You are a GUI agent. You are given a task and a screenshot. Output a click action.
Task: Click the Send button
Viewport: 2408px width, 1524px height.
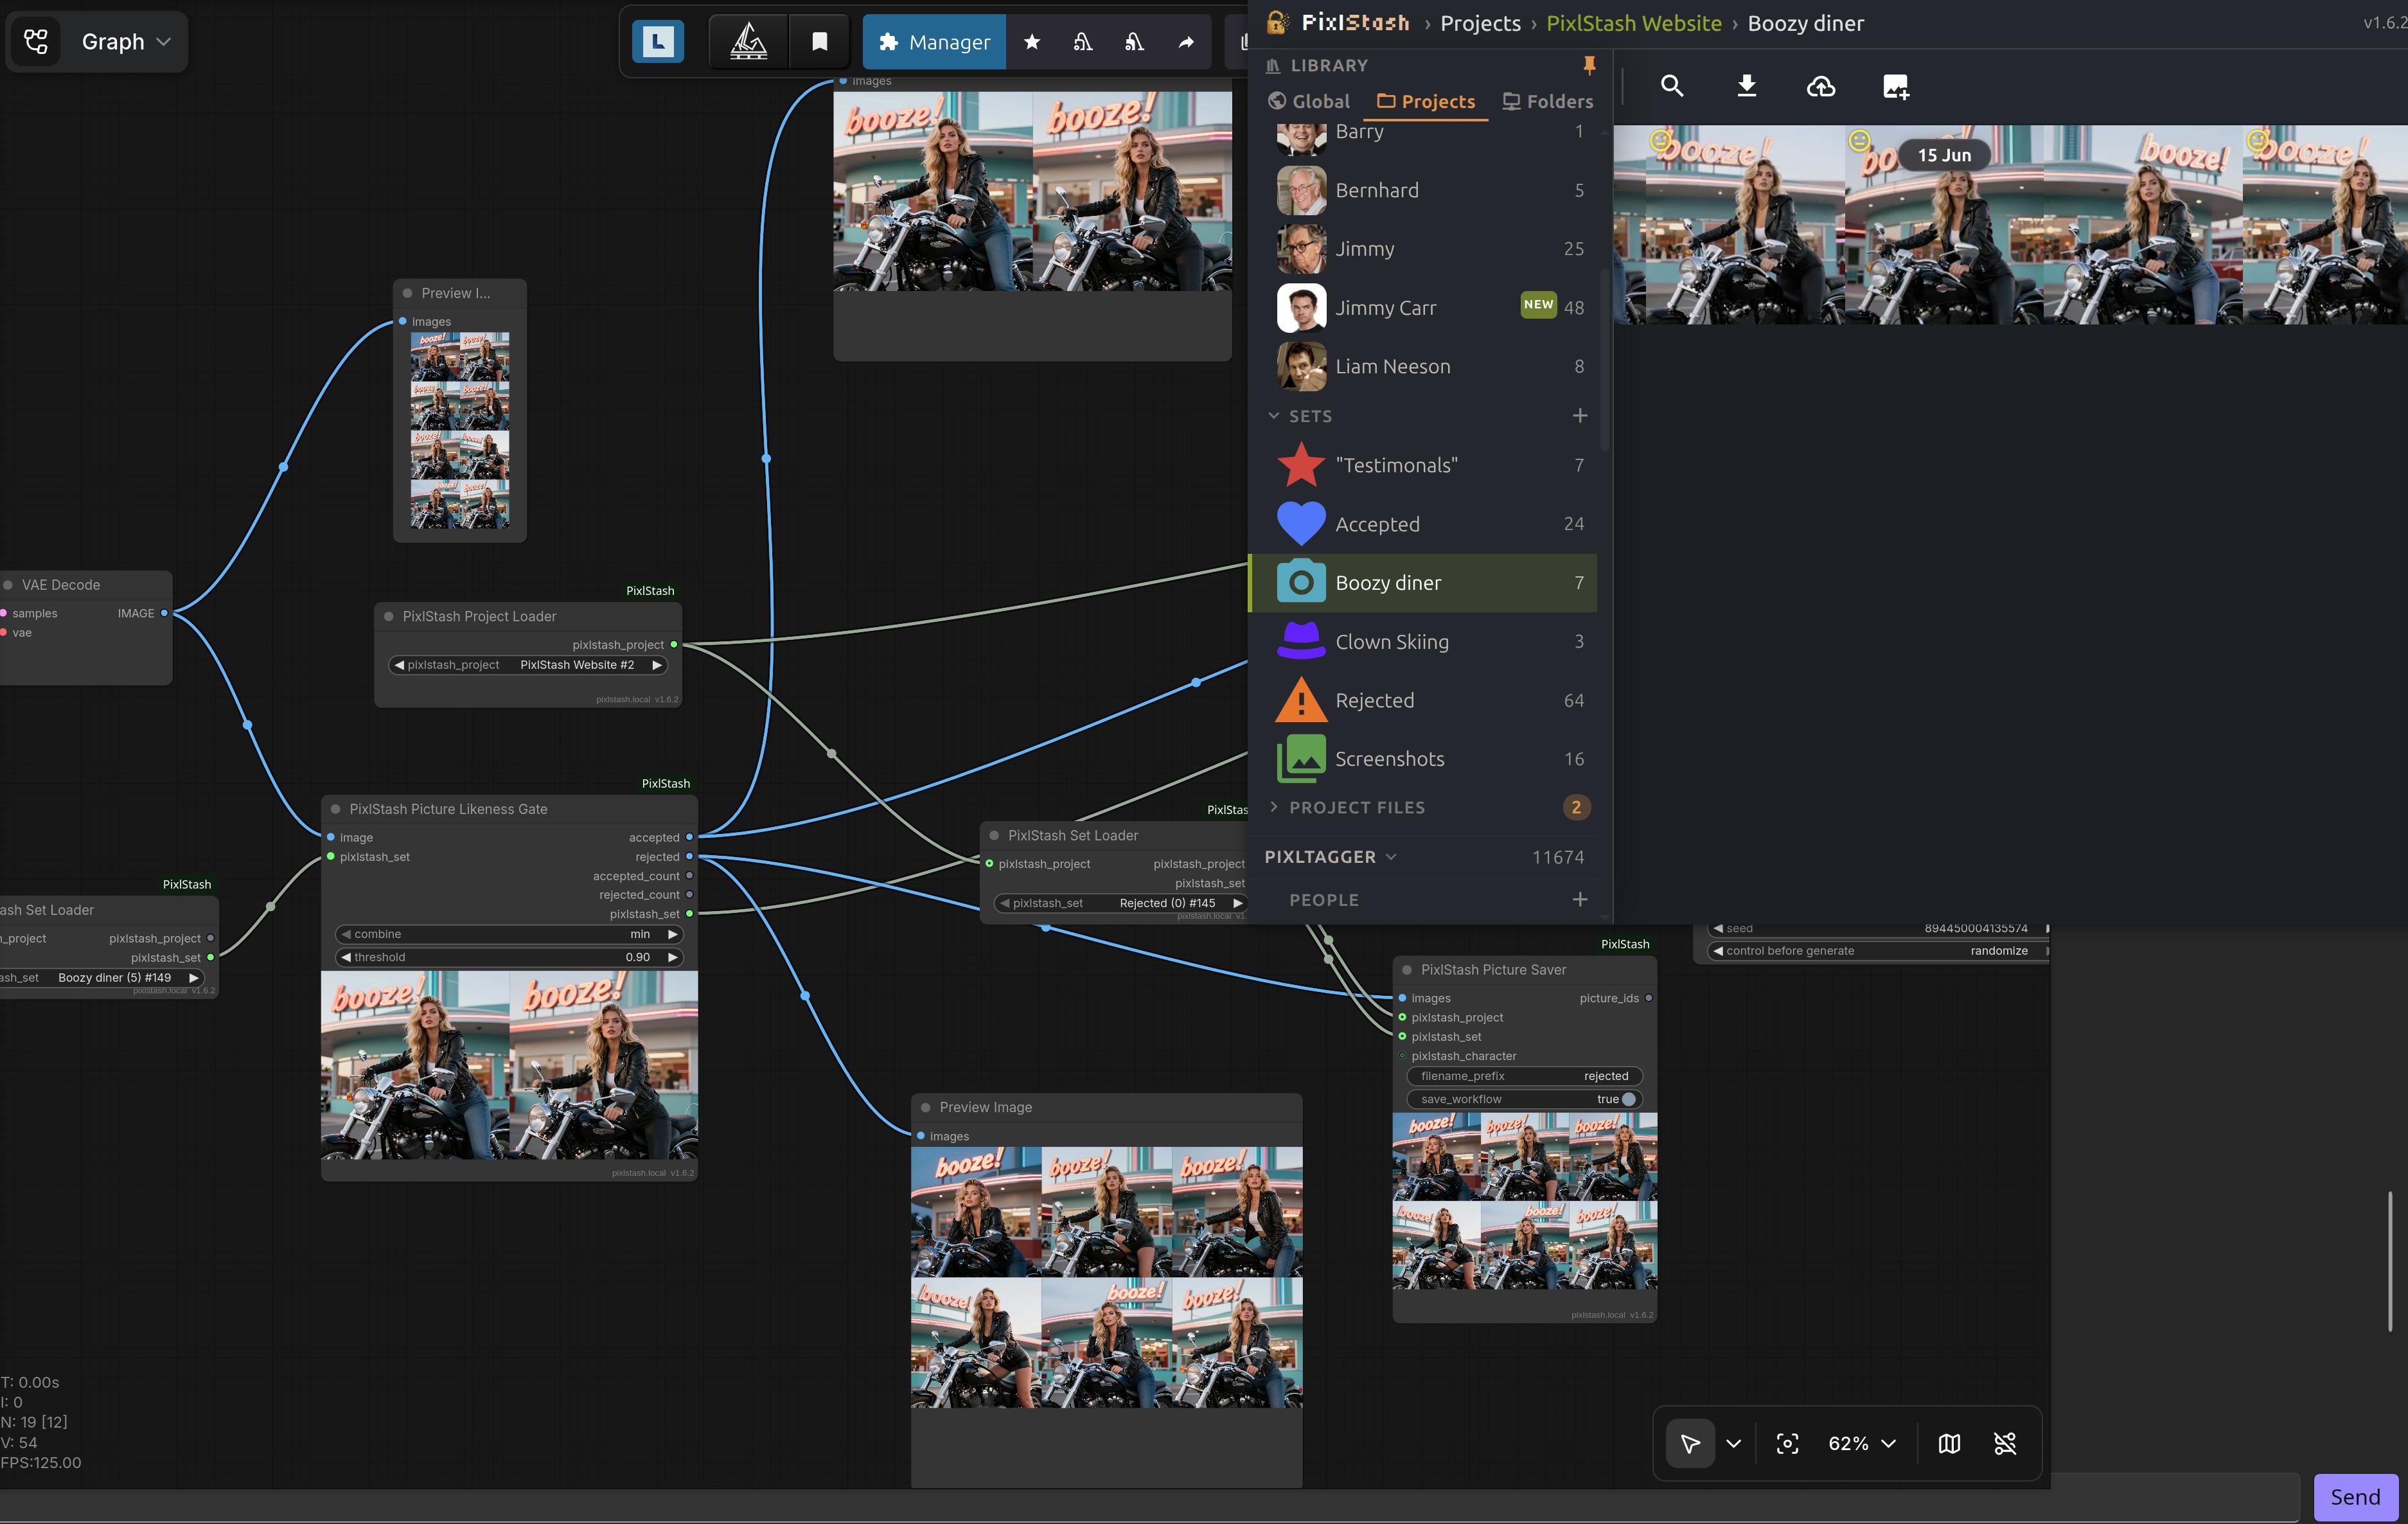[2355, 1497]
